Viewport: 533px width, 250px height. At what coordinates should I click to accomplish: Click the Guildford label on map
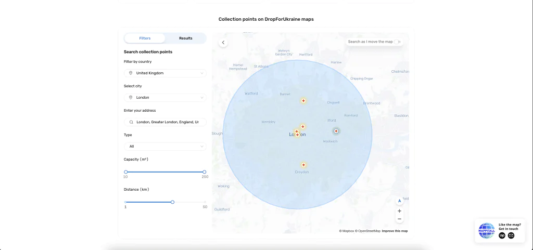[222, 209]
